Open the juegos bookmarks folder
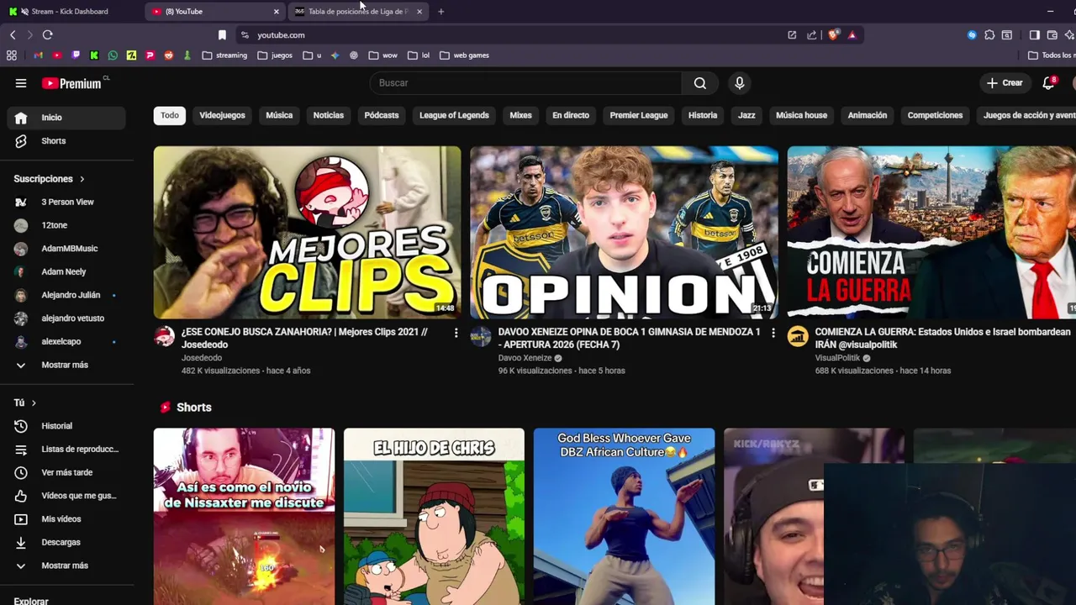This screenshot has height=605, width=1076. (x=275, y=55)
